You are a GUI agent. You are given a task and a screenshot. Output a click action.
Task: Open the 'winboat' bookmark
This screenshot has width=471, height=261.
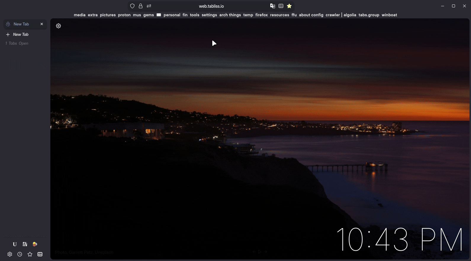click(389, 15)
